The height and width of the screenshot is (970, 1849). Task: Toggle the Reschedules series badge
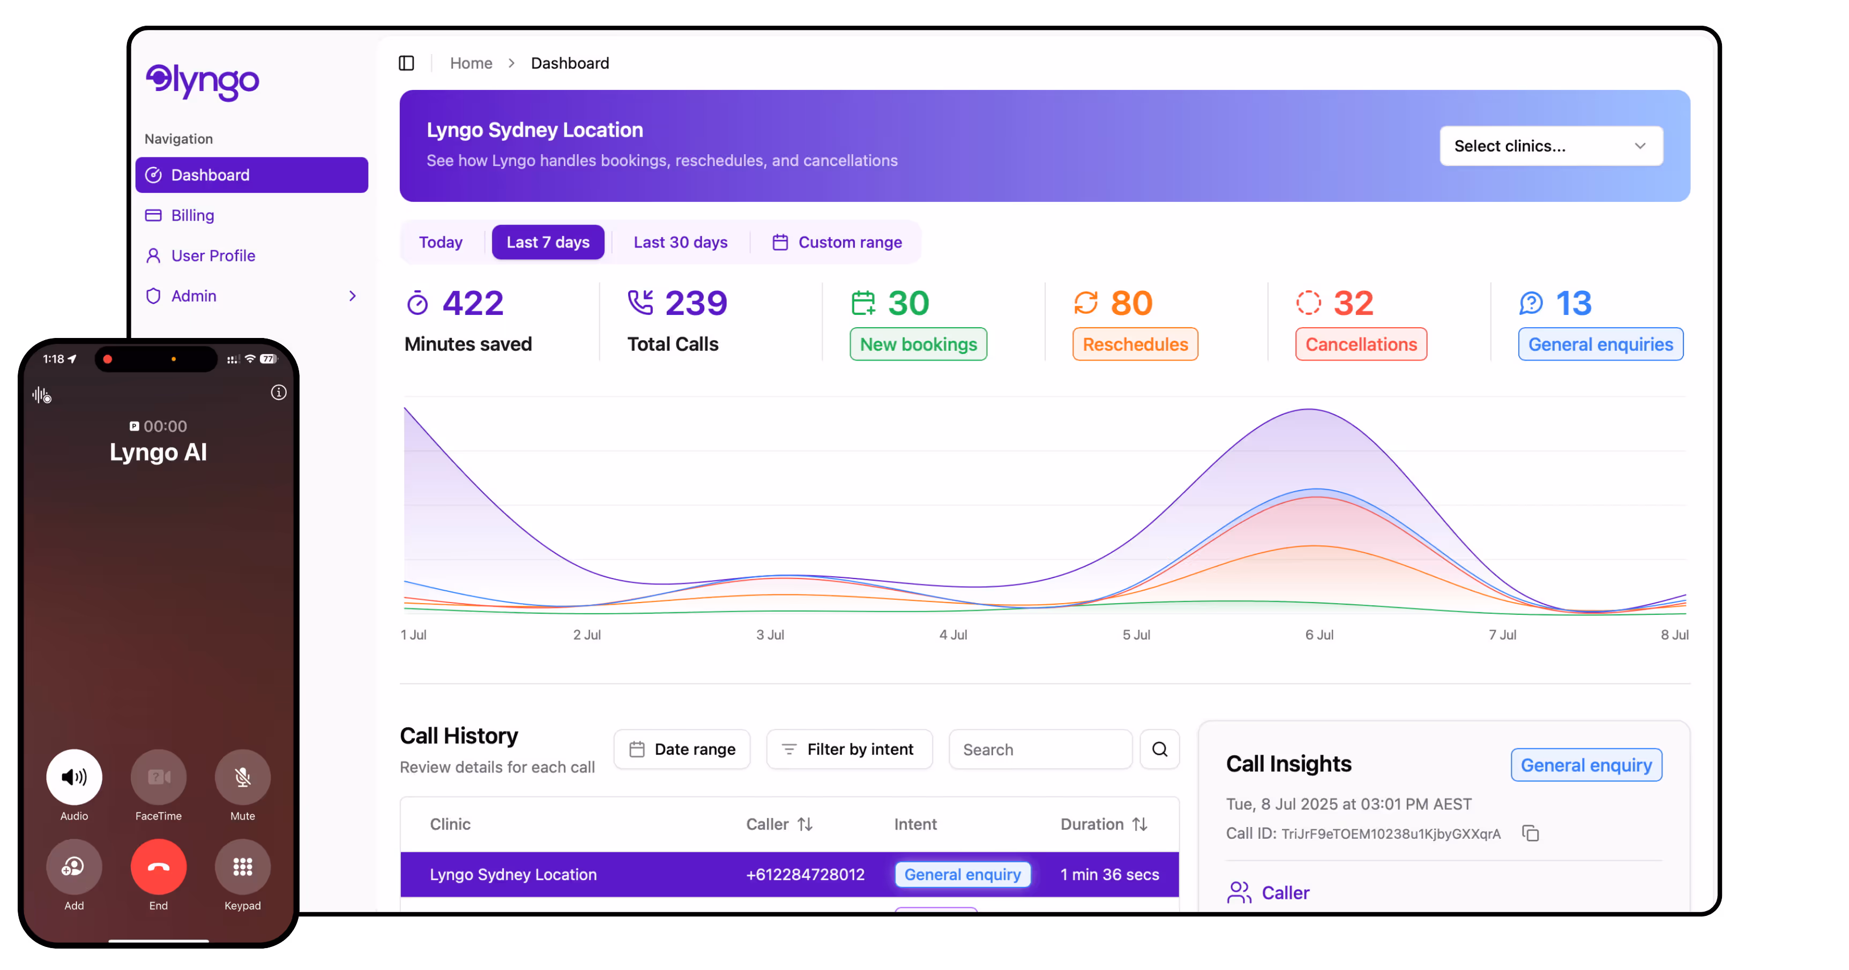(1135, 344)
